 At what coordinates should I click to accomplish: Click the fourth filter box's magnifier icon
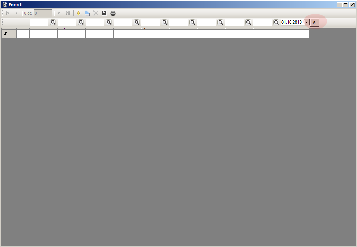pyautogui.click(x=137, y=22)
